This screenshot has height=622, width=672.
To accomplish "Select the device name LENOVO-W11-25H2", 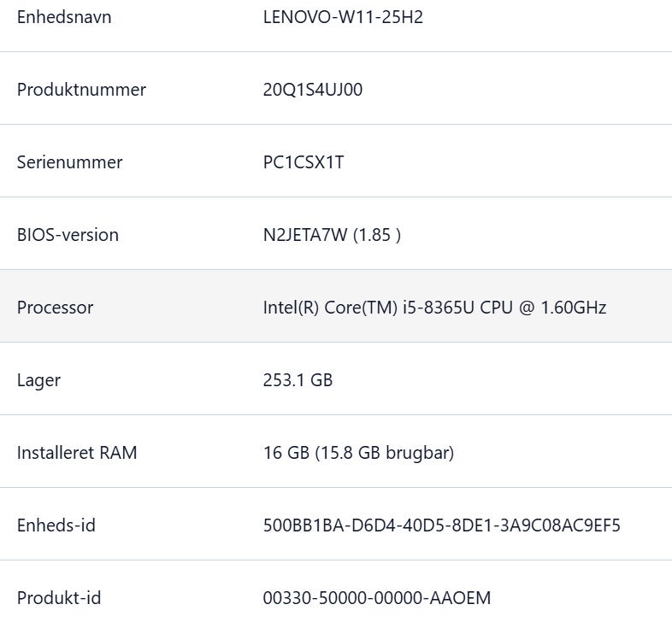I will click(343, 17).
